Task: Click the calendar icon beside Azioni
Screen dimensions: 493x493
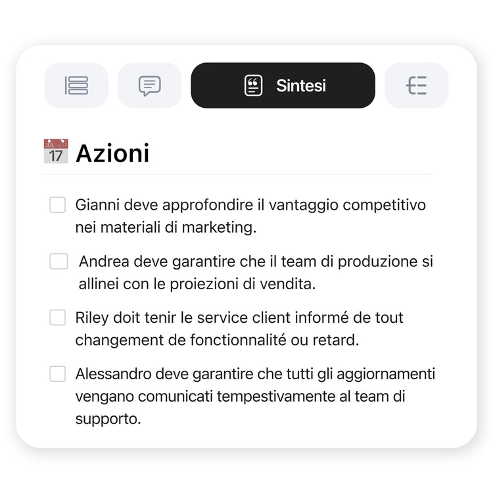Action: coord(56,151)
